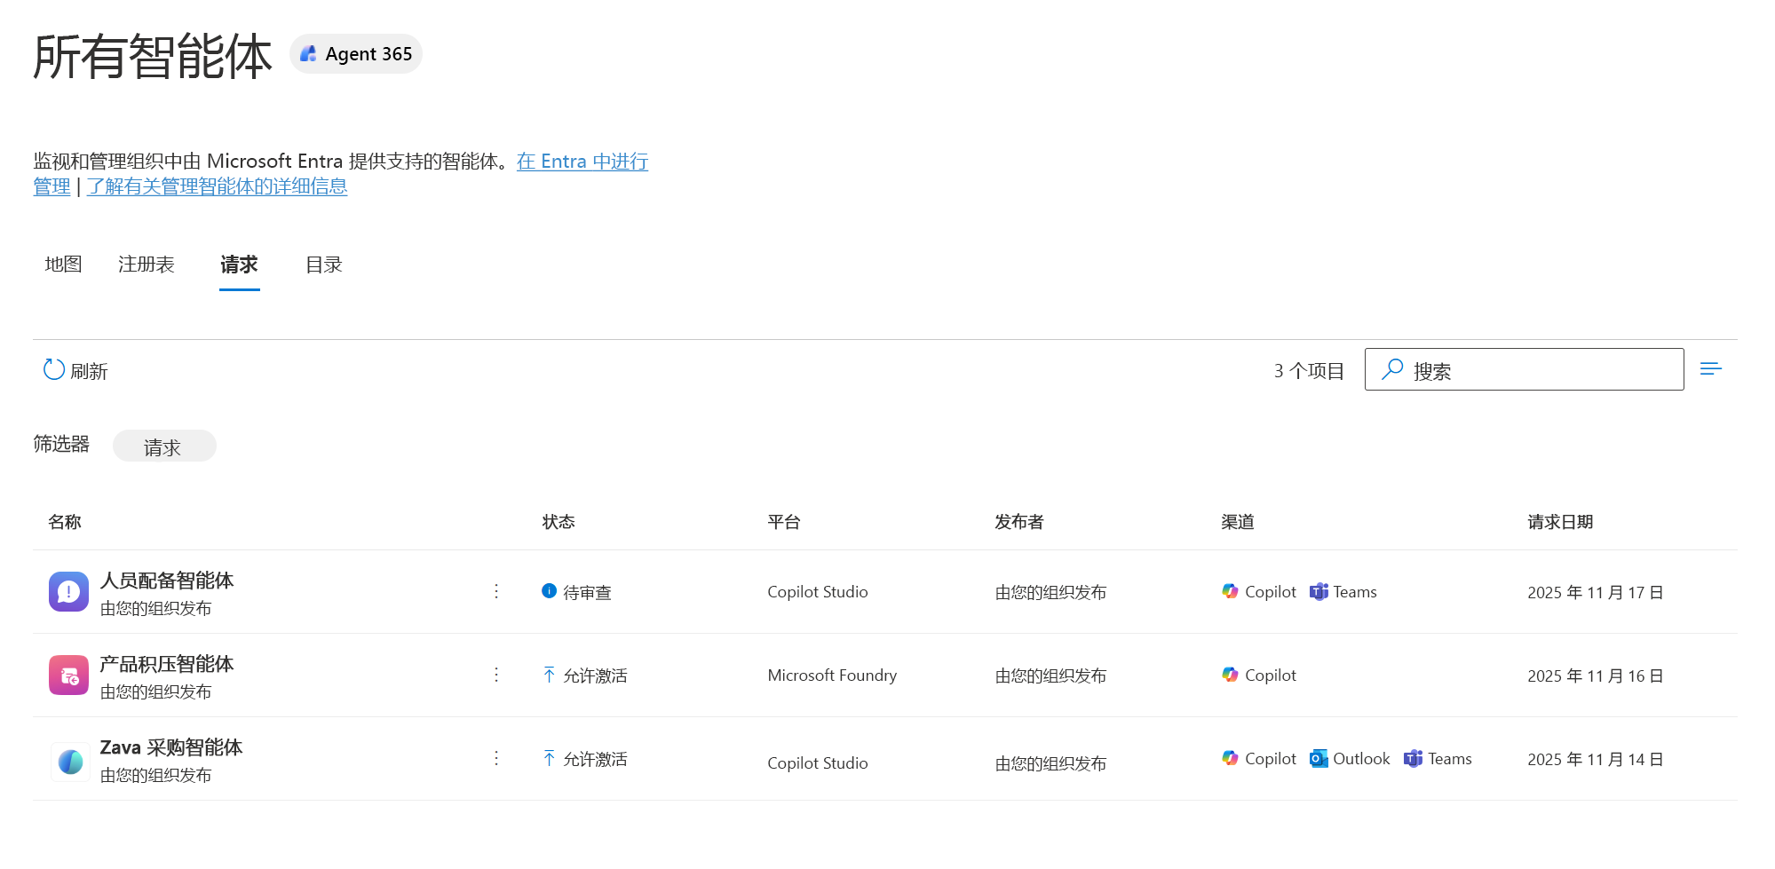Click the date 2025 年 11 月 16 日

coord(1596,675)
